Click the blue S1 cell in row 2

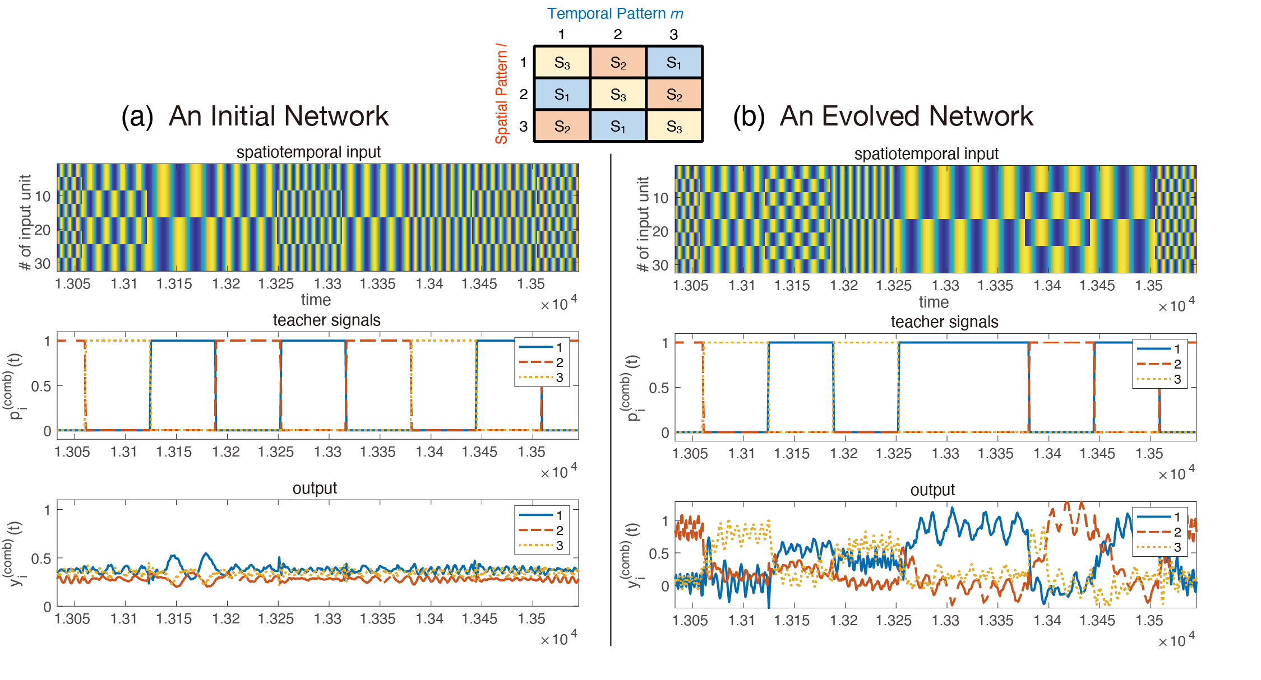coord(562,94)
